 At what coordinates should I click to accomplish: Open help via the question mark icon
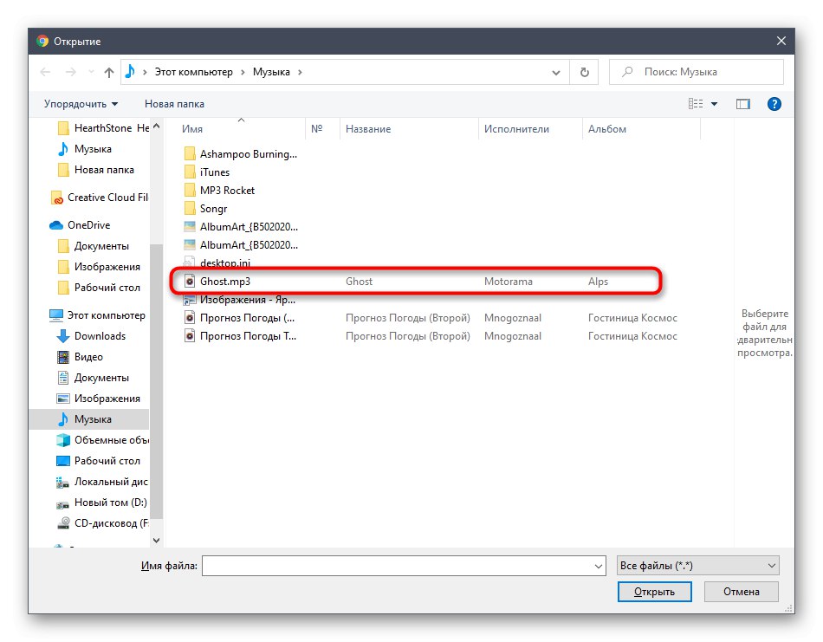774,104
